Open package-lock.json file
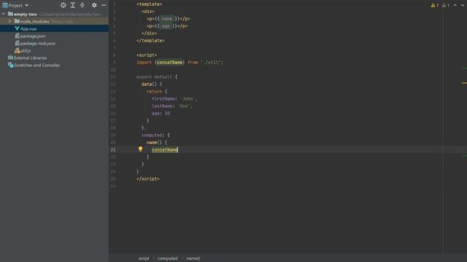Viewport: 467px width, 262px height. click(x=38, y=44)
